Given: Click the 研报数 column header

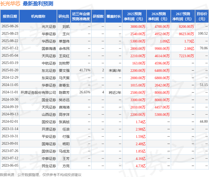Looking at the screenshot, I should point(98,16).
